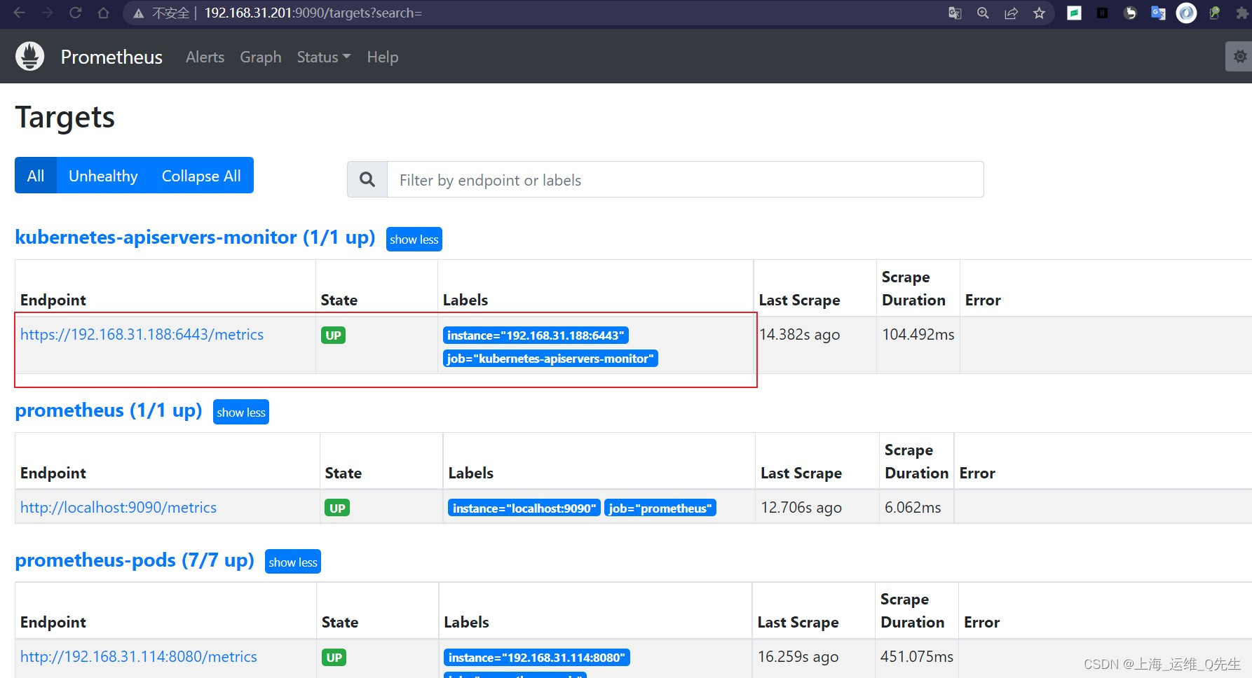Click the Prometheus flame logo
This screenshot has width=1252, height=678.
30,57
